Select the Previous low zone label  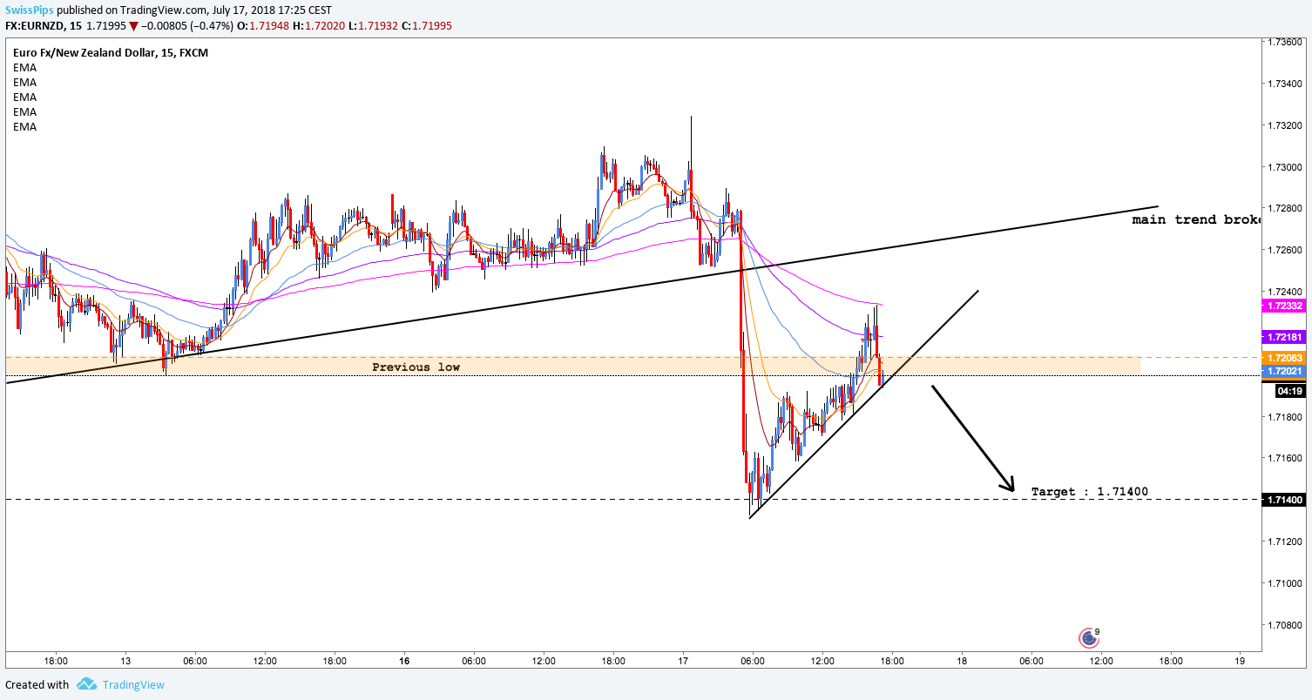416,367
